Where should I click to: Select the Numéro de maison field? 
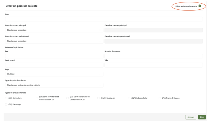coord(154,56)
